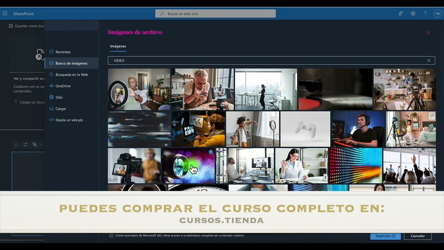
Task: Focus the Buscar en este sitio box
Action: tap(215, 14)
